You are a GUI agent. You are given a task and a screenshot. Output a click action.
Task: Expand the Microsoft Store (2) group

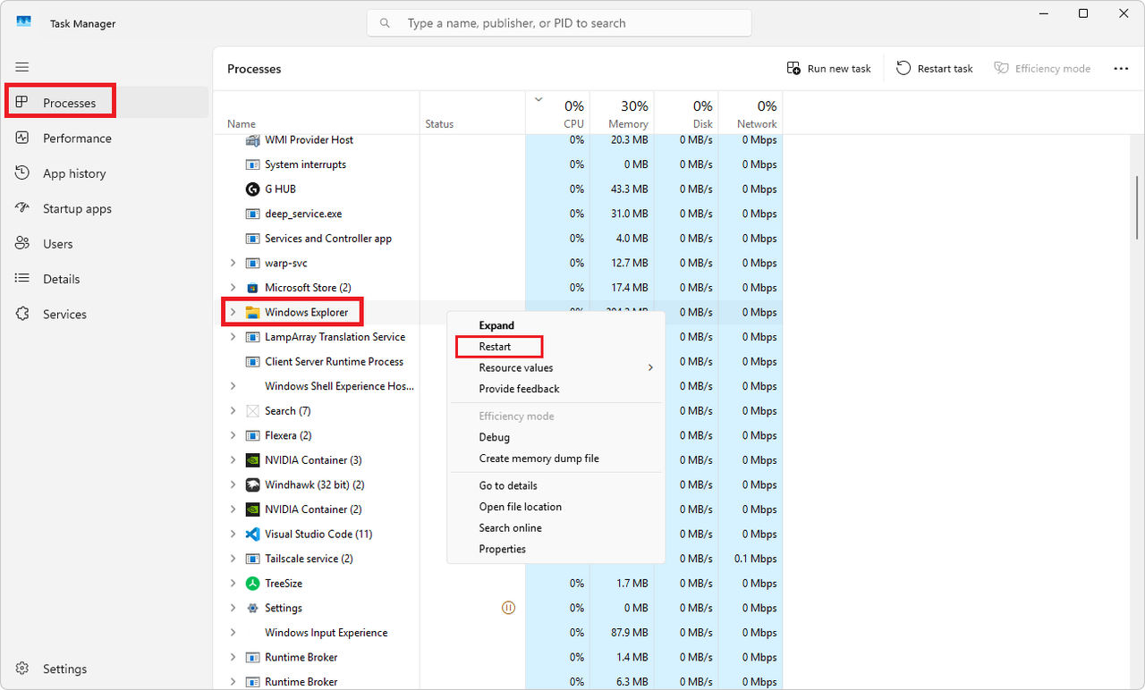tap(233, 288)
